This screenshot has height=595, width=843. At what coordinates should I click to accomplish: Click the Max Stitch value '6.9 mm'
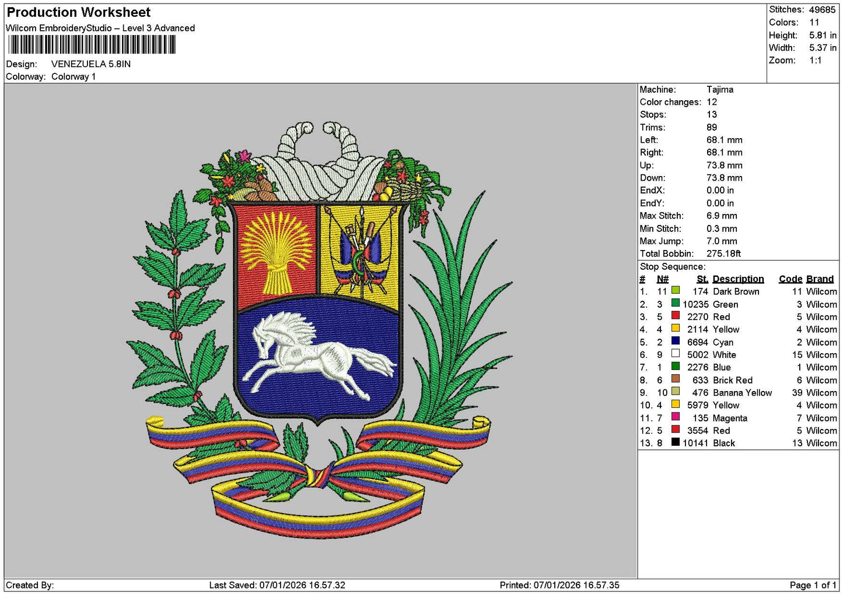(722, 216)
